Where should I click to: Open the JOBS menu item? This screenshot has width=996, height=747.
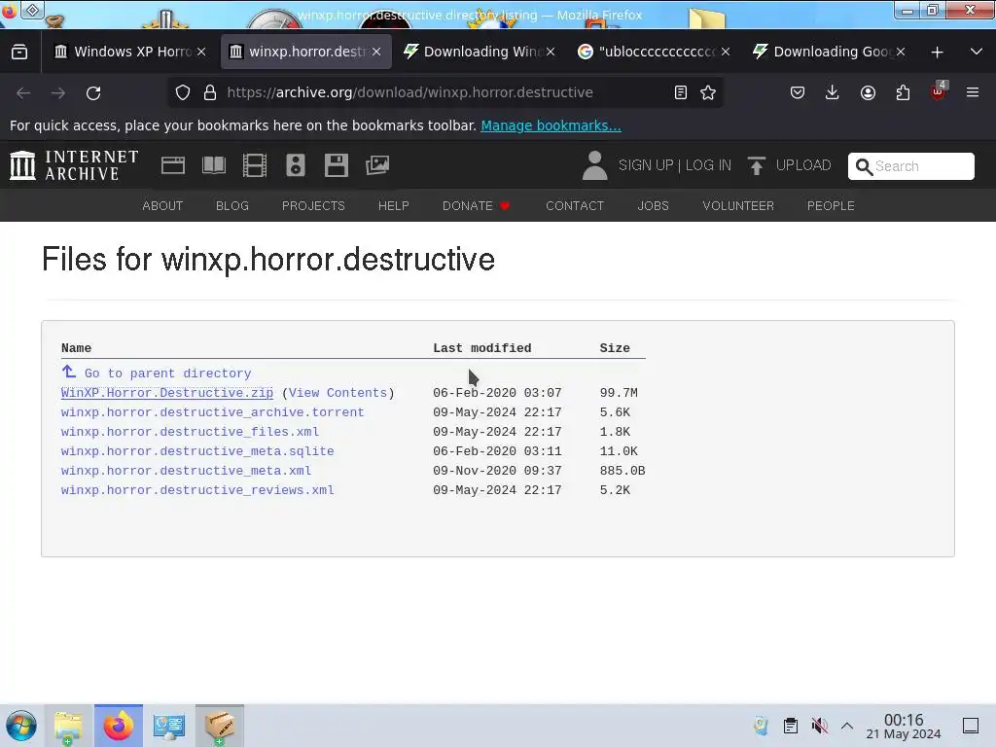click(x=653, y=206)
